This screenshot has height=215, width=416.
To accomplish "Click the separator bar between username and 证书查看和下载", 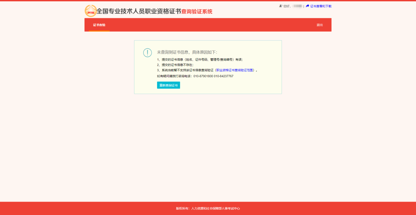I will tap(303, 6).
